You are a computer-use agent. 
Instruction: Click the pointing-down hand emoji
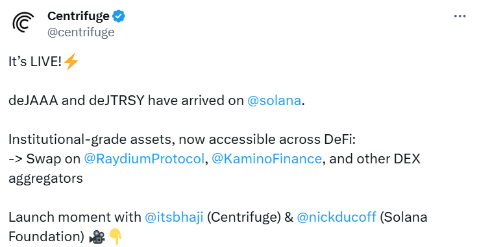pos(116,237)
